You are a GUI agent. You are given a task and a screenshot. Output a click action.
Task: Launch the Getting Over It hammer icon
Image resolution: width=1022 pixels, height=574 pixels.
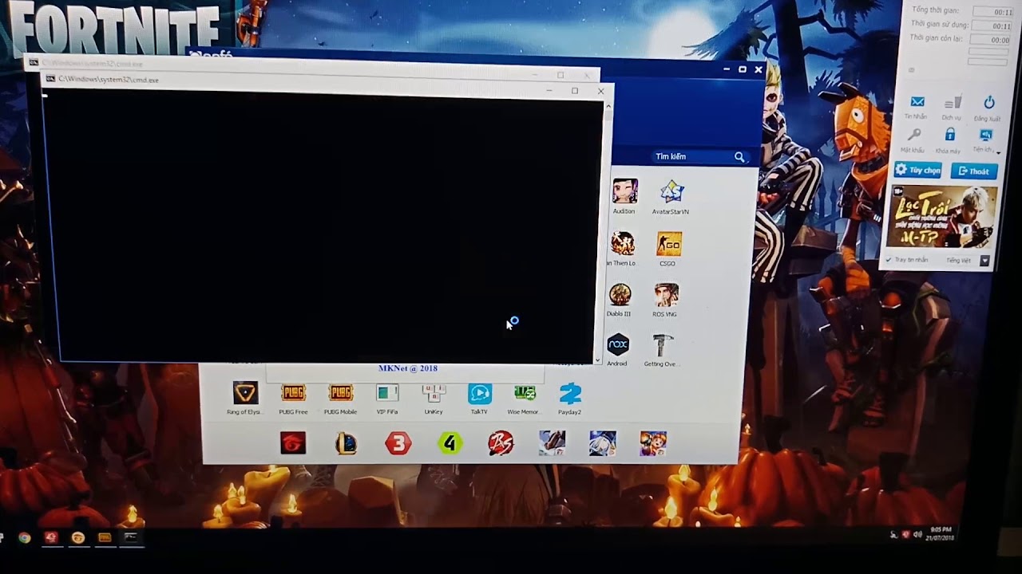662,345
